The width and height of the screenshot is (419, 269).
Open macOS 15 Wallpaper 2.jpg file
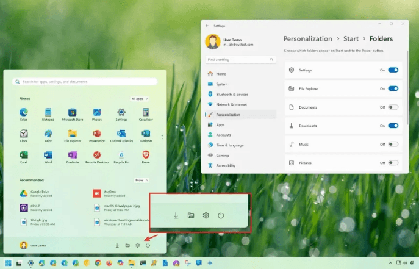click(117, 207)
